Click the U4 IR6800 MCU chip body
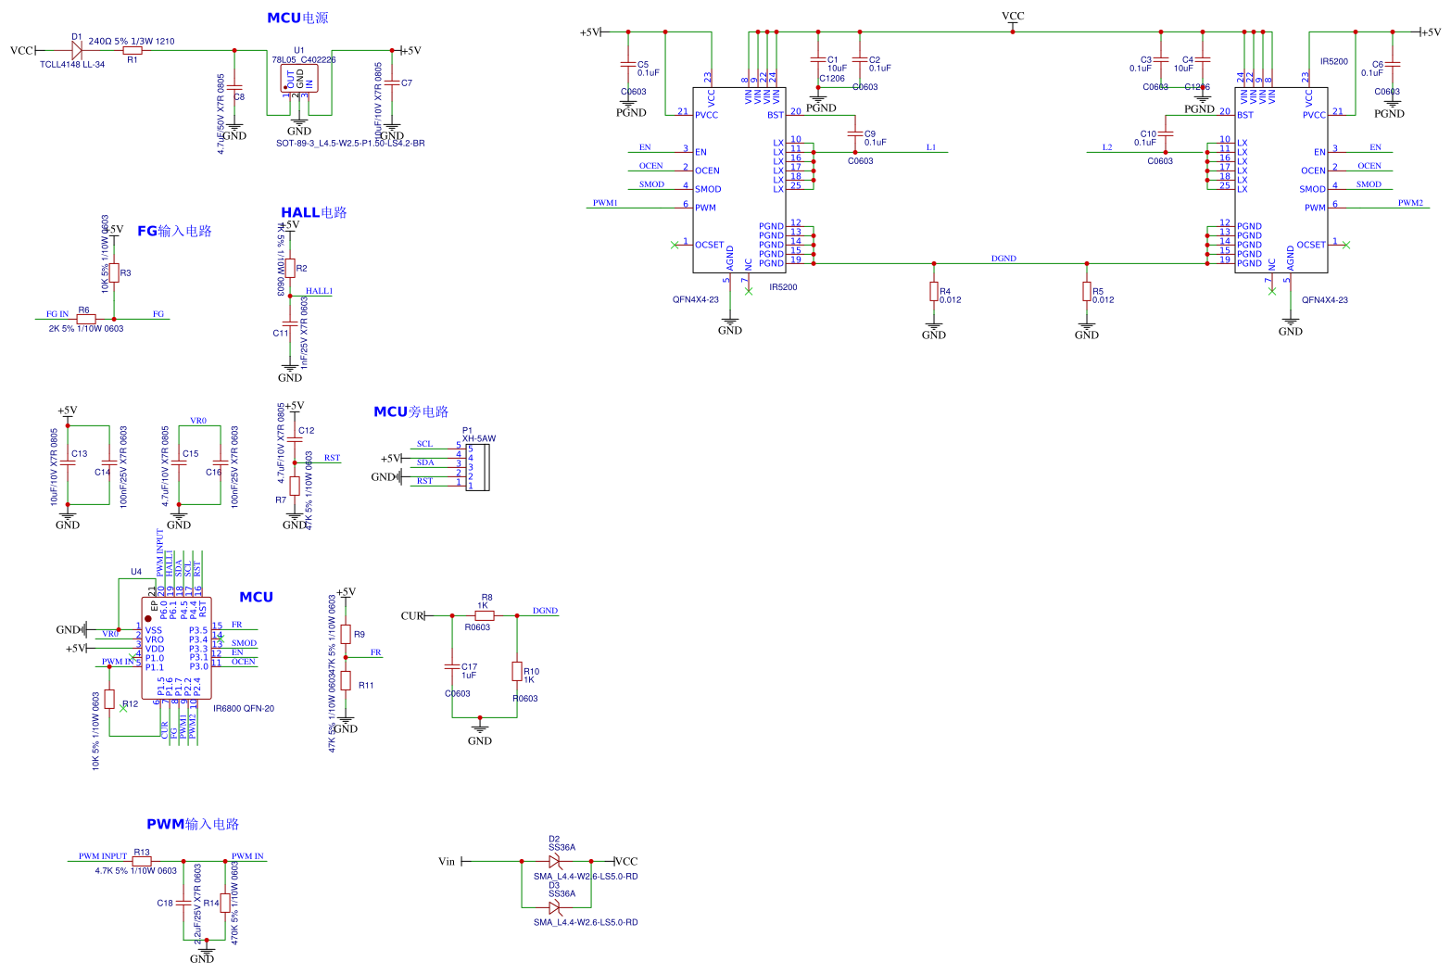Screen dimensions: 1451x974 176,649
